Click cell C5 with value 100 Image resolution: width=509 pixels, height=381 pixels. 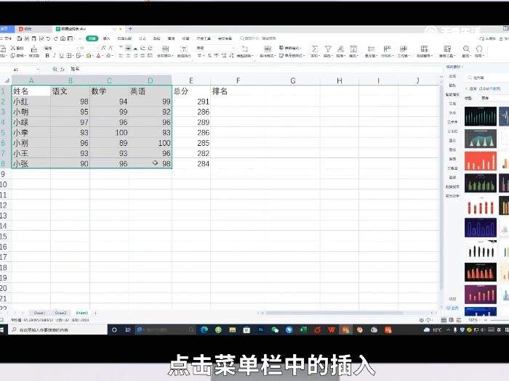click(x=109, y=133)
